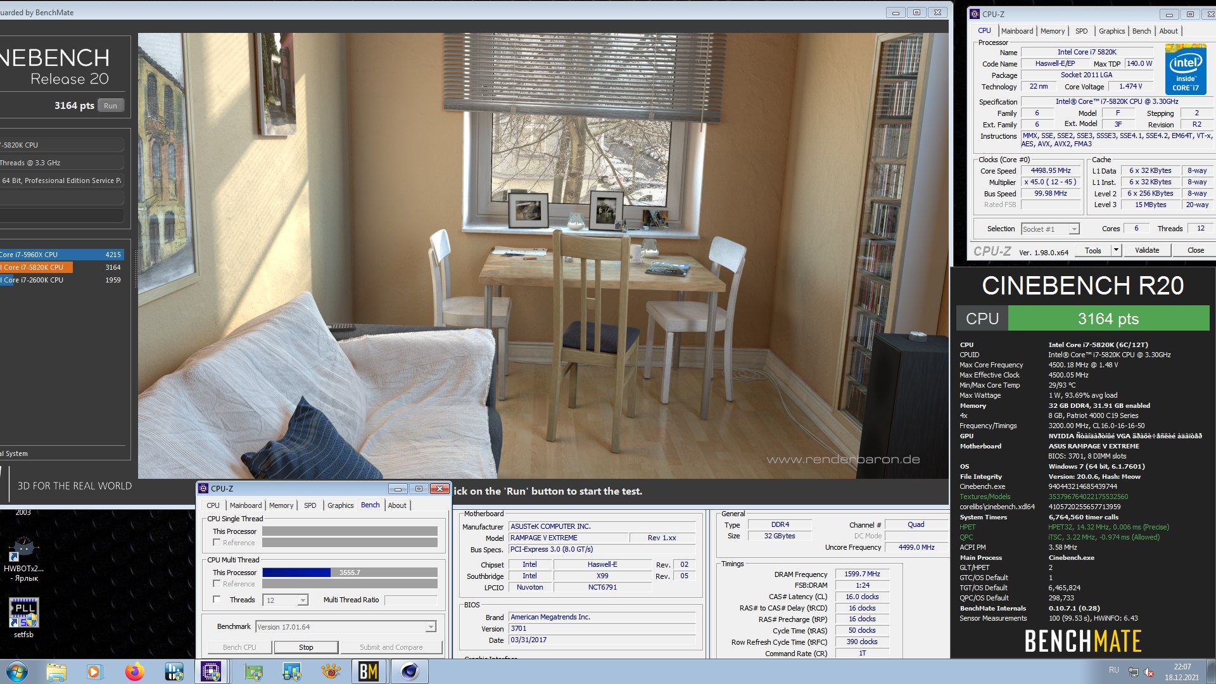Enable Multi Thread Reference checkbox
Screen dimensions: 1216x684
tap(217, 584)
